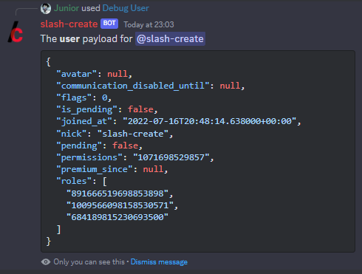This screenshot has height=274, width=362.
Task: Click the "premium_since" key
Action: point(95,169)
